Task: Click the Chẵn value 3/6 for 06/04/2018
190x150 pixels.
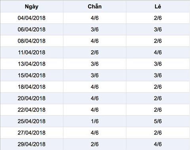Action: click(95, 29)
